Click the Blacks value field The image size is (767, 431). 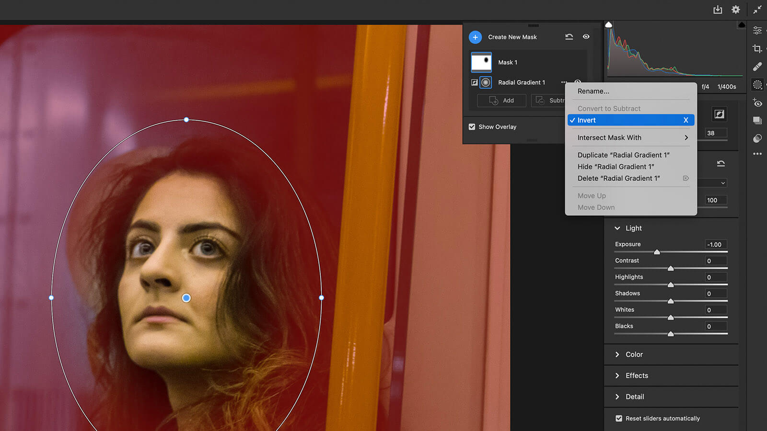(x=716, y=326)
